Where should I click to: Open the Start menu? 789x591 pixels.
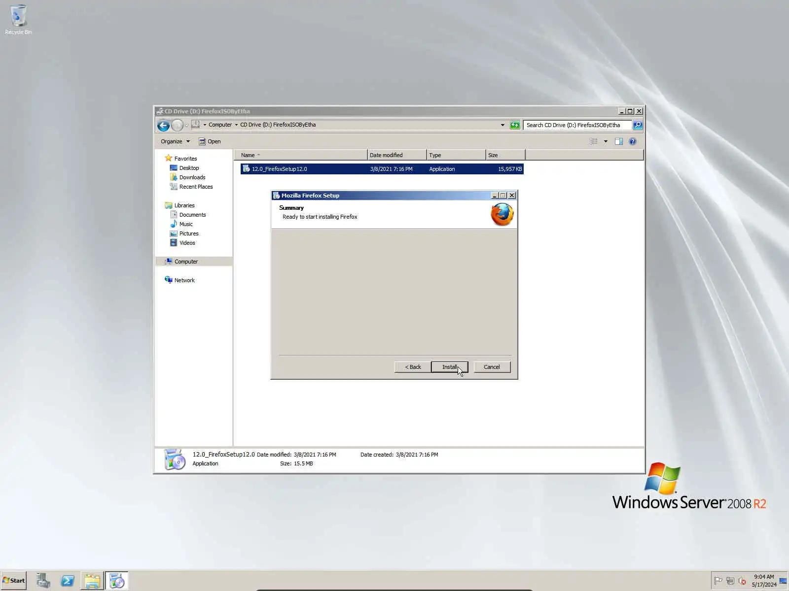14,581
